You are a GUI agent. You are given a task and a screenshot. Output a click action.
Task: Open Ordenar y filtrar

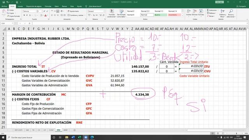223,13
